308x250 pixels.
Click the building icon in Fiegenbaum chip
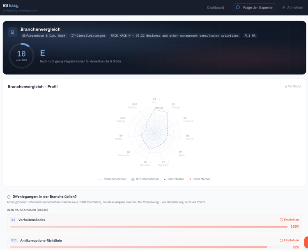click(24, 36)
